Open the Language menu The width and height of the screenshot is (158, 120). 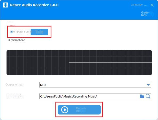(x=136, y=4)
